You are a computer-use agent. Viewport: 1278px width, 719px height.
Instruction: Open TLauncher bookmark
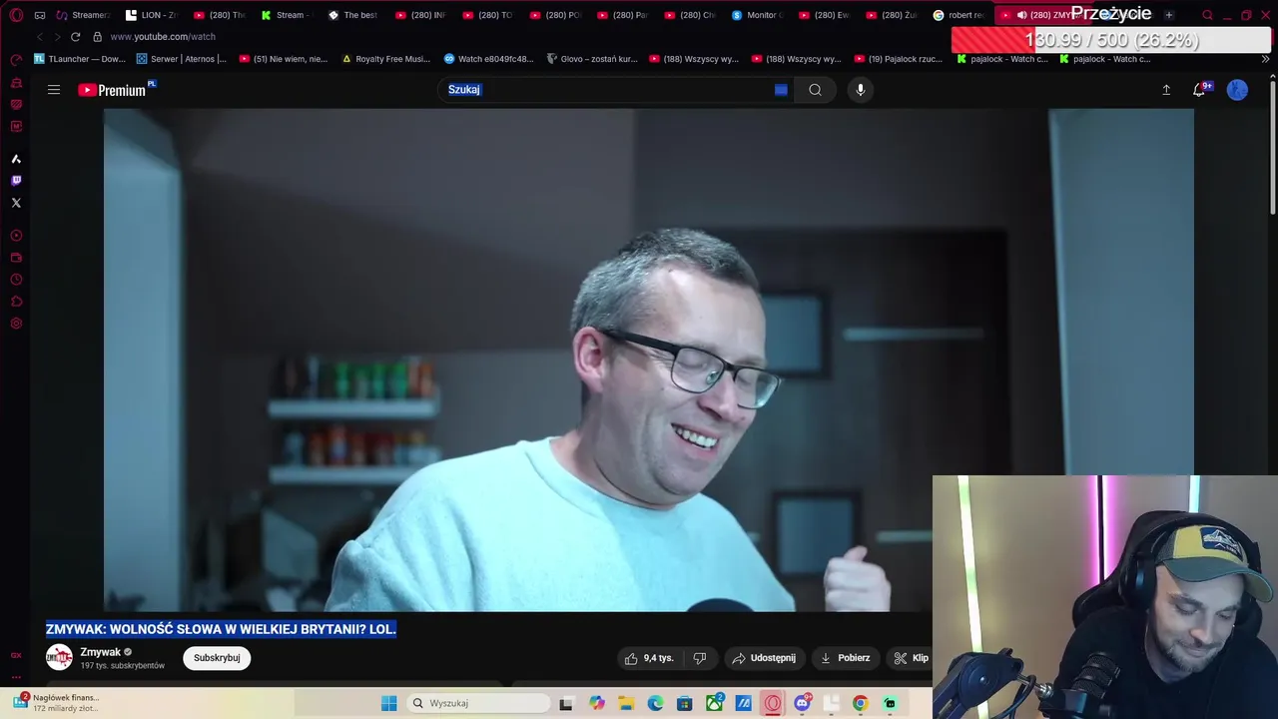pyautogui.click(x=80, y=59)
